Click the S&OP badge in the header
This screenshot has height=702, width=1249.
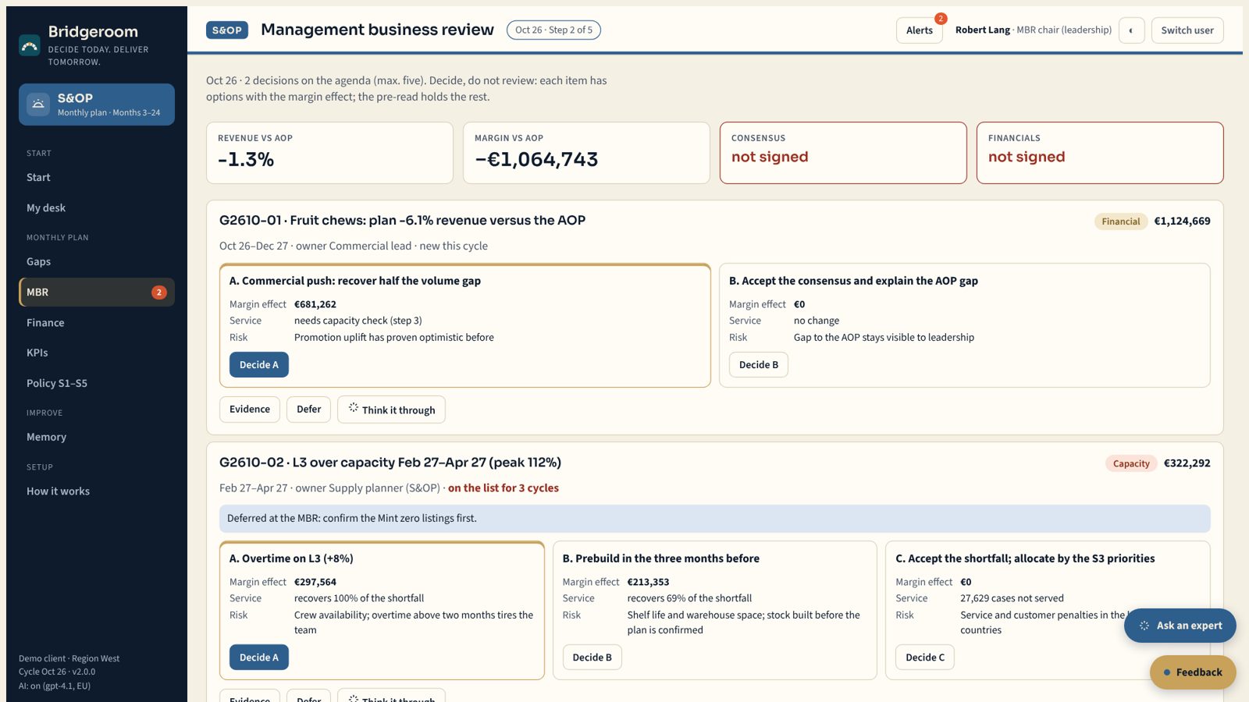(227, 30)
